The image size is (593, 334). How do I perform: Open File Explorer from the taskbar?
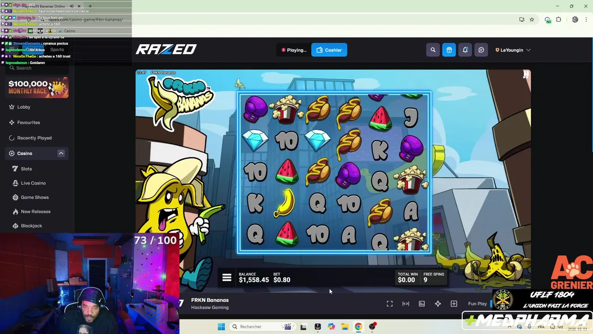click(345, 327)
